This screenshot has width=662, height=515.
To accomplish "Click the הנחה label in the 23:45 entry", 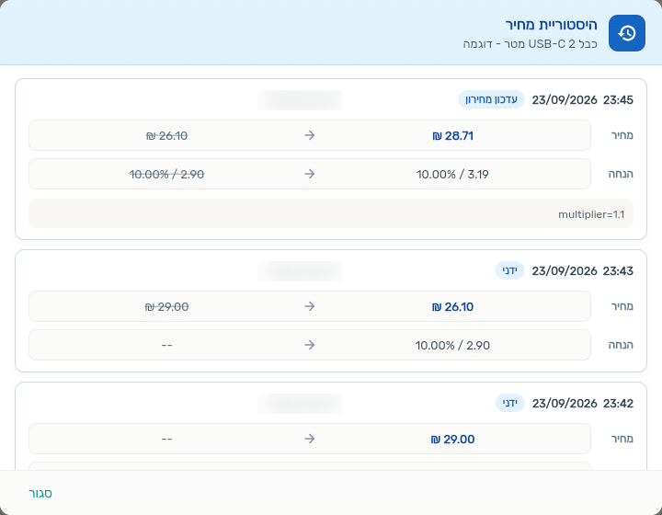I will (621, 174).
